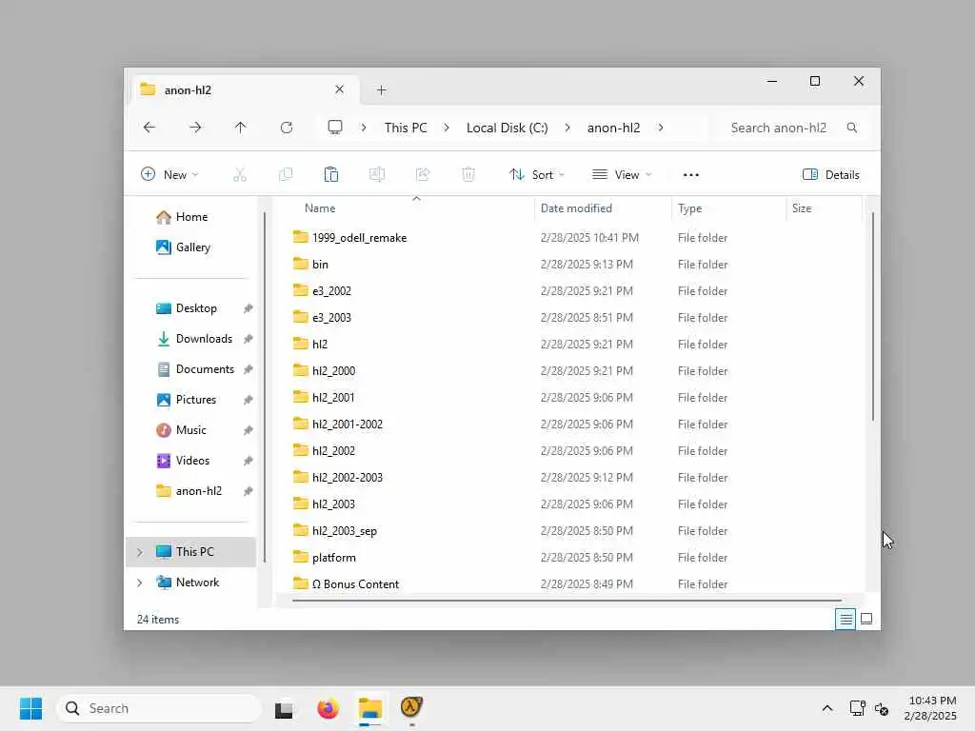Close the anon-hl2 tab
975x731 pixels.
coord(340,89)
